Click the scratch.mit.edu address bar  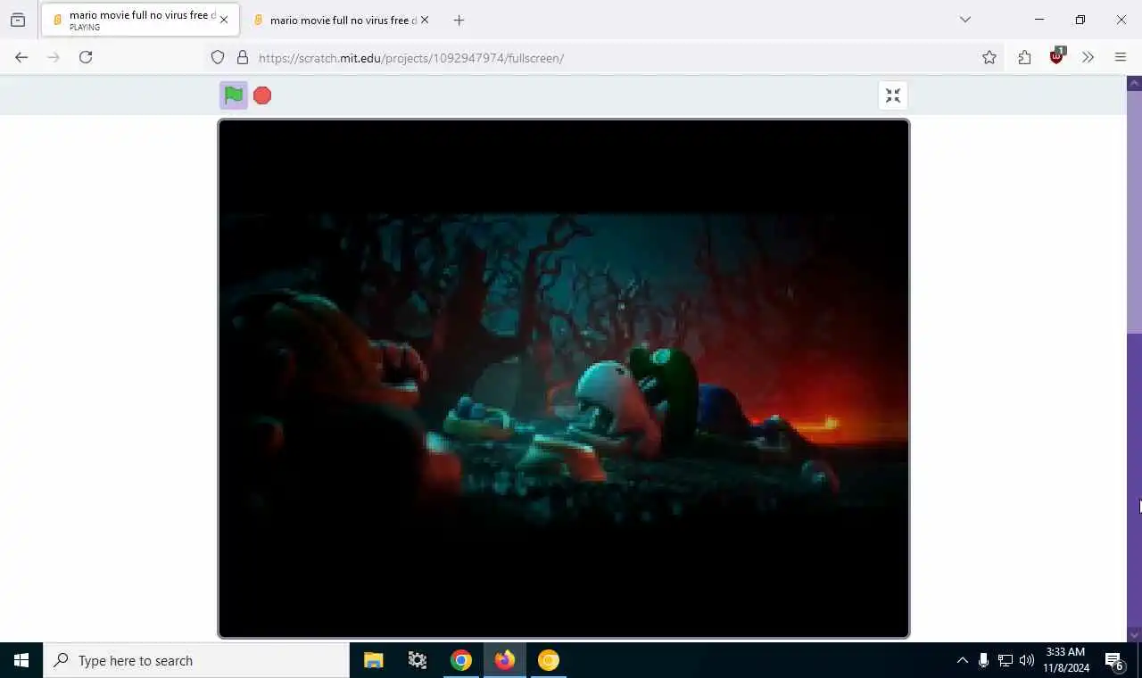607,58
